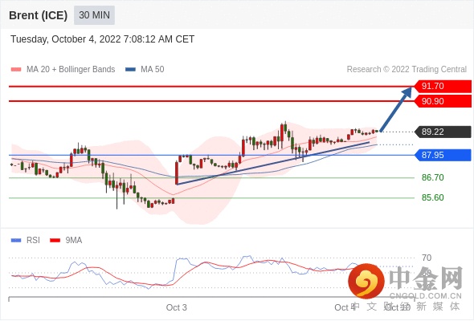Click the tallest green candle near chart peak
The height and width of the screenshot is (321, 474).
285,127
